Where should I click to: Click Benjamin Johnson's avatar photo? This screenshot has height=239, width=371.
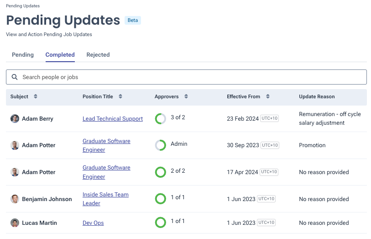point(15,199)
